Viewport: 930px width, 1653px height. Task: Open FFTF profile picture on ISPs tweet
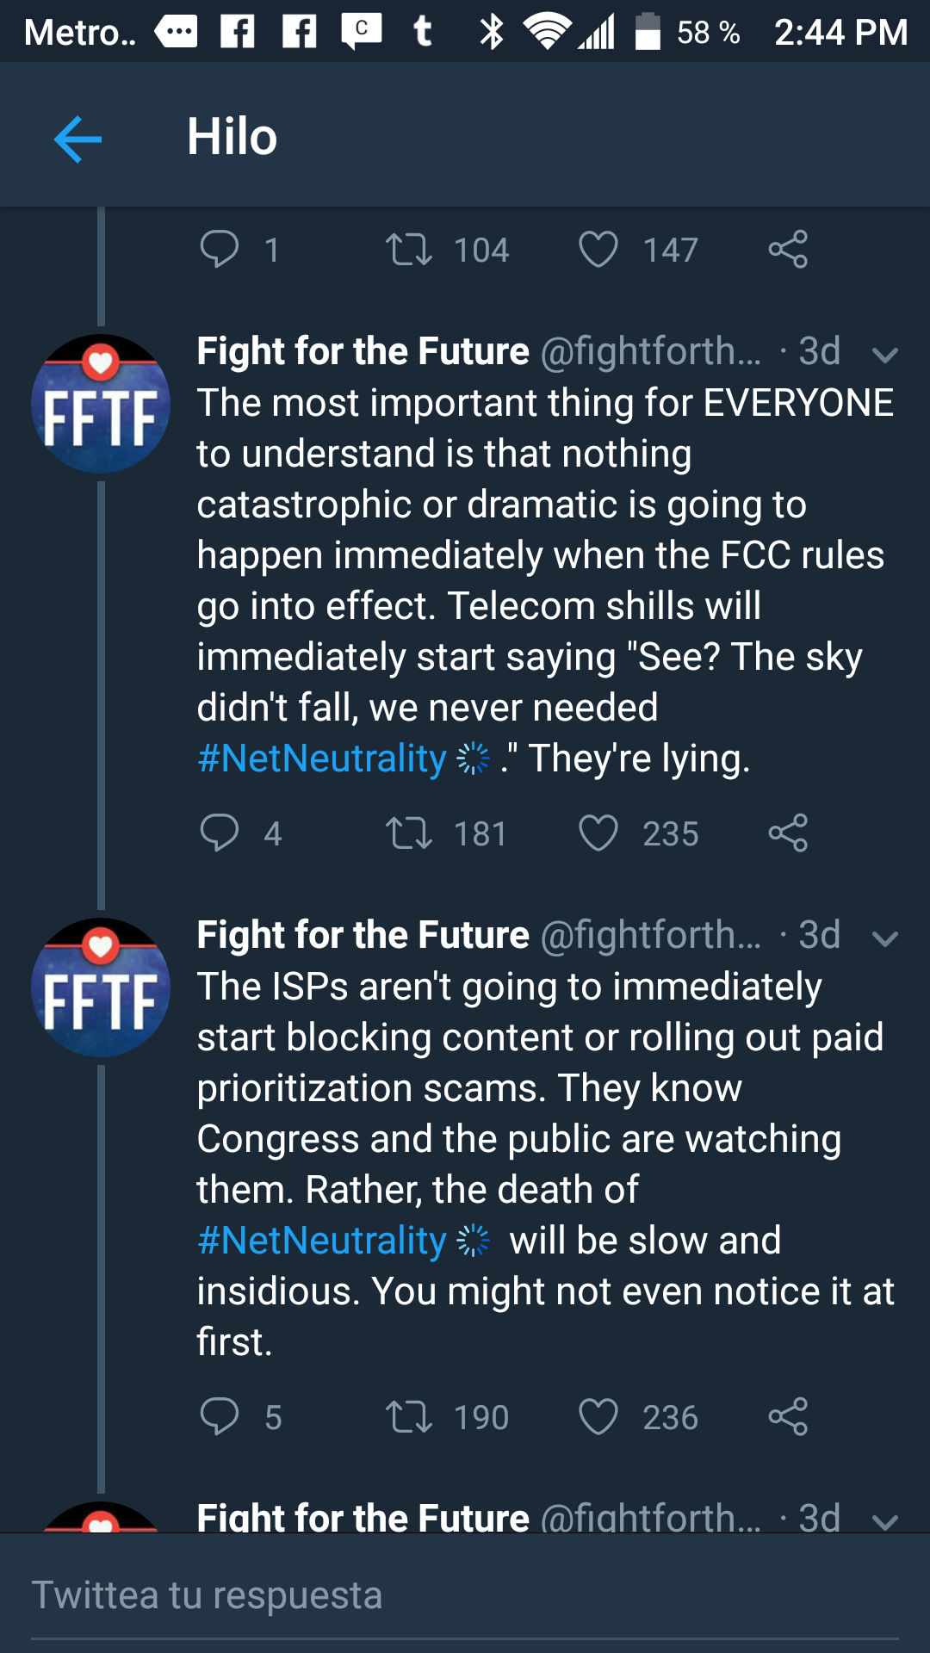101,987
